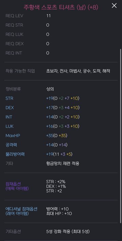The height and width of the screenshot is (241, 122).
Task: Select the STR : +2% potential line
Action: point(56,182)
